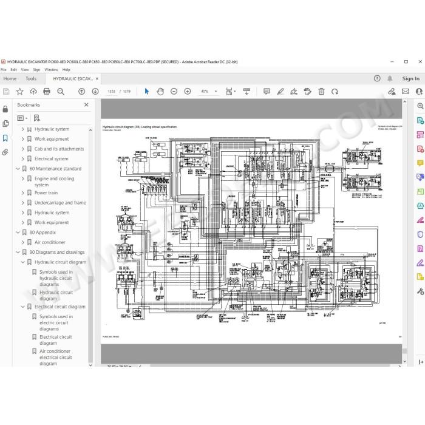Go to previous page arrow

tap(81, 92)
